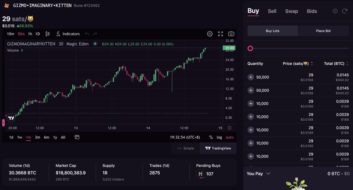Viewport: 353px width, 190px height.
Task: Click the Market Cap value $18,800,383.9
Action: pos(71,173)
